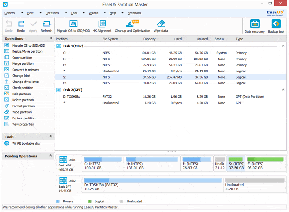The image size is (289, 212).
Task: Click the Apply checkmark icon
Action: (x=33, y=26)
